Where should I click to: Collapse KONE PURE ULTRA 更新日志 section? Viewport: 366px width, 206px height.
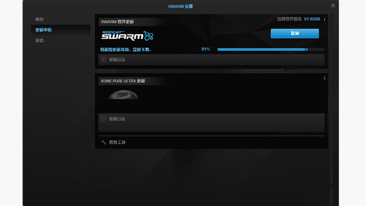pos(104,119)
